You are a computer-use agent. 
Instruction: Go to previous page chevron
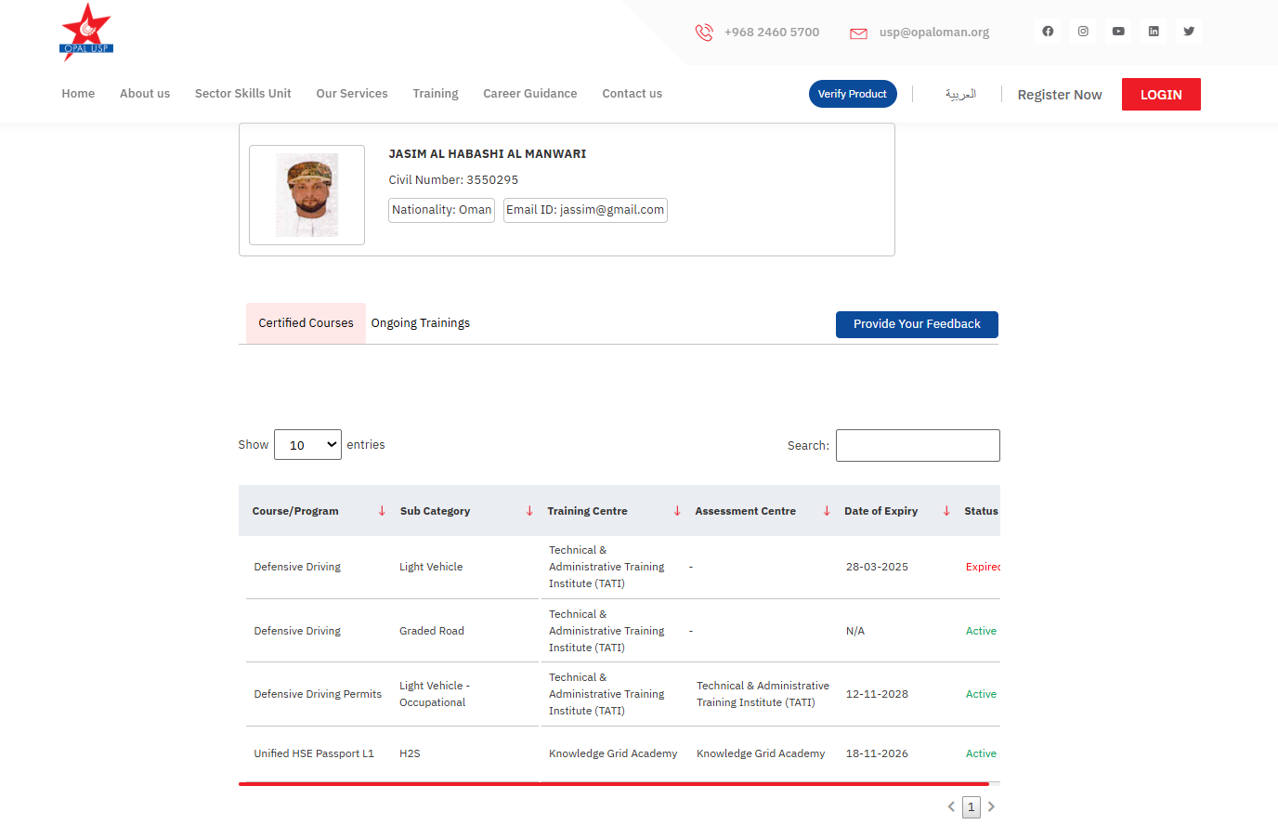[x=951, y=806]
